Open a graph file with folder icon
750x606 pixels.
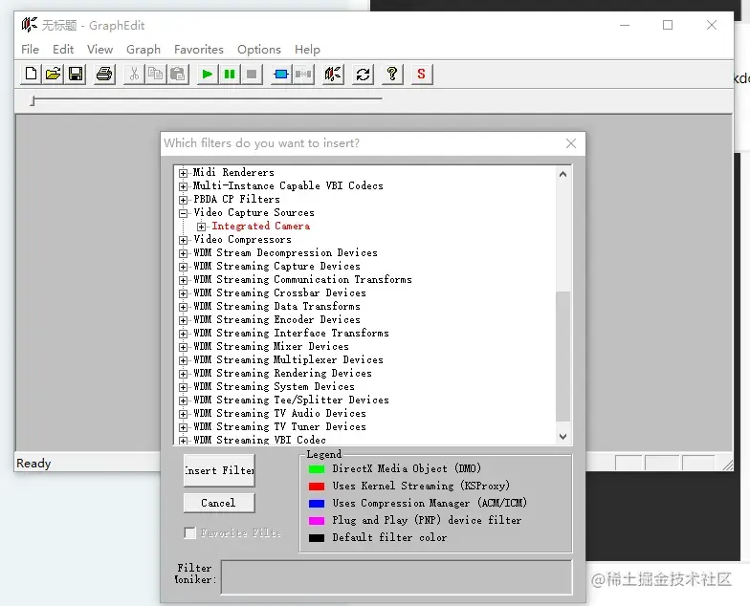54,75
